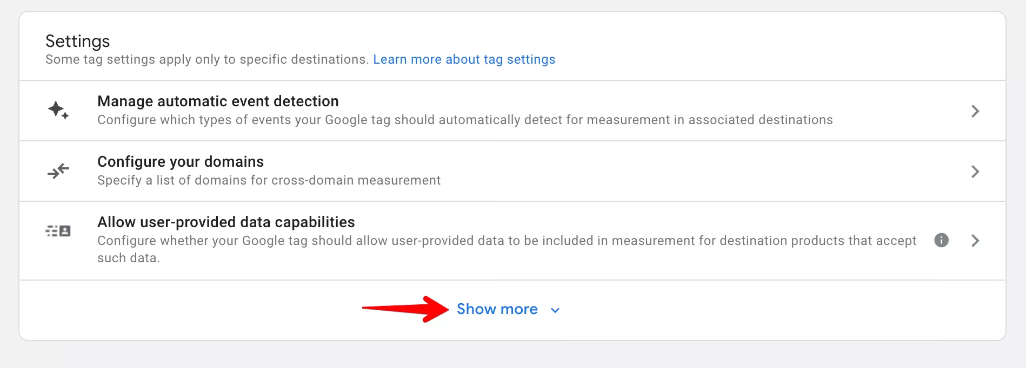Select Allow user-provided data capabilities title
The height and width of the screenshot is (368, 1026).
click(226, 222)
